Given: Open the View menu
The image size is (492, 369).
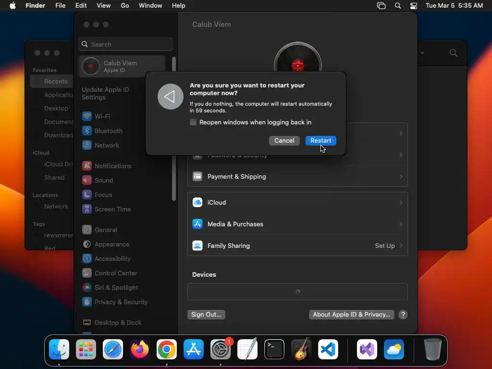Looking at the screenshot, I should pyautogui.click(x=104, y=6).
